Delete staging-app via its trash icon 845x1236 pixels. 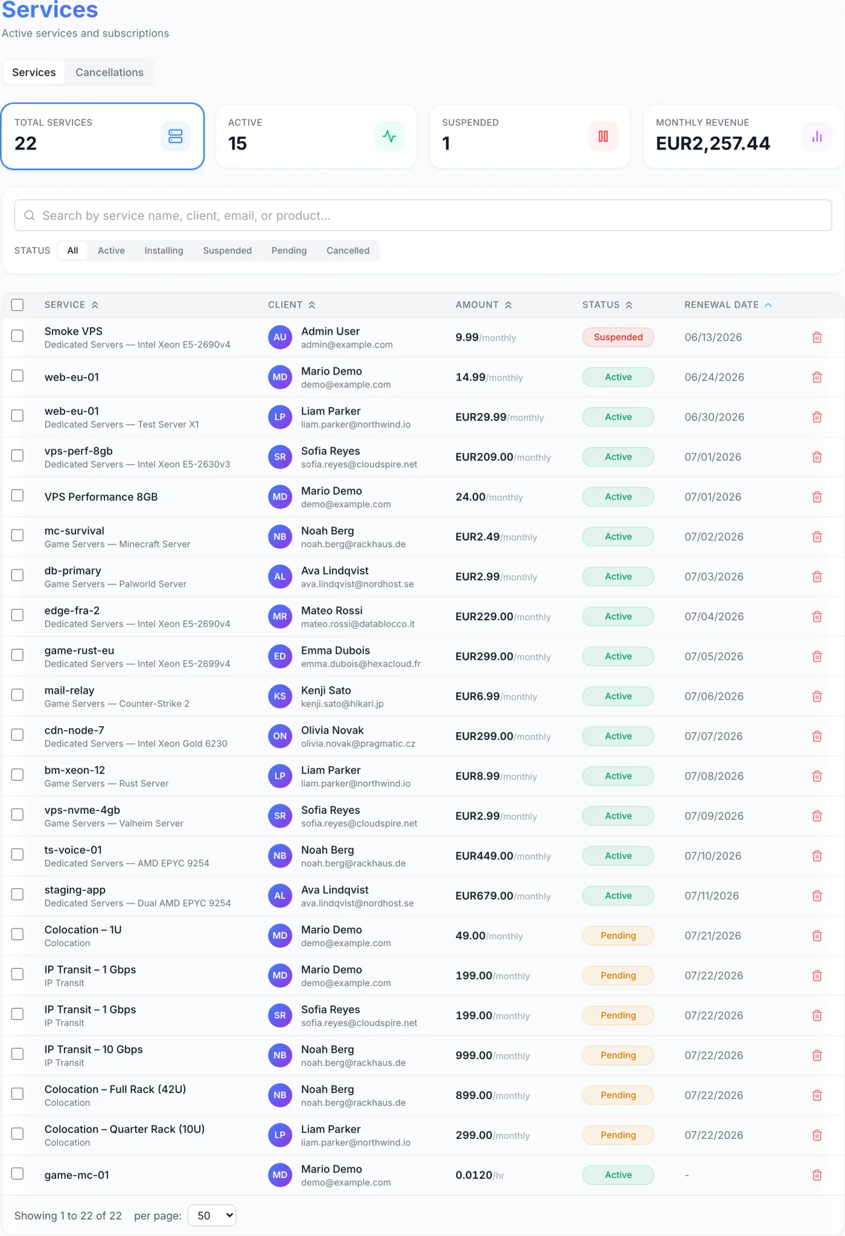tap(817, 896)
